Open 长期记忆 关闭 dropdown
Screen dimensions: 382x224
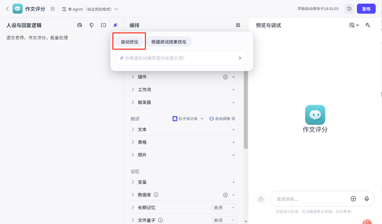click(x=224, y=208)
